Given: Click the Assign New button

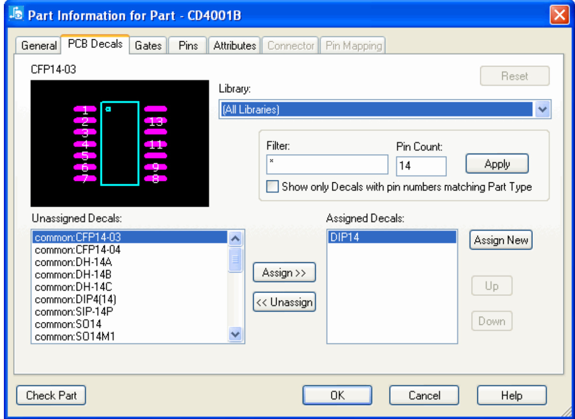Looking at the screenshot, I should click(501, 241).
